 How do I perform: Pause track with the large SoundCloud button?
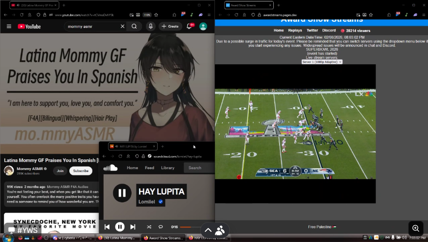click(x=122, y=193)
